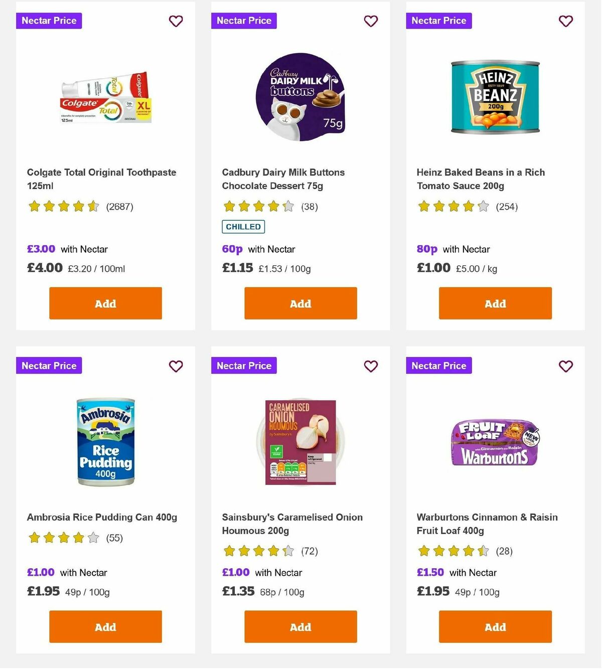This screenshot has height=669, width=602.
Task: Click the (38) review count for Cadbury dessert
Action: click(310, 207)
